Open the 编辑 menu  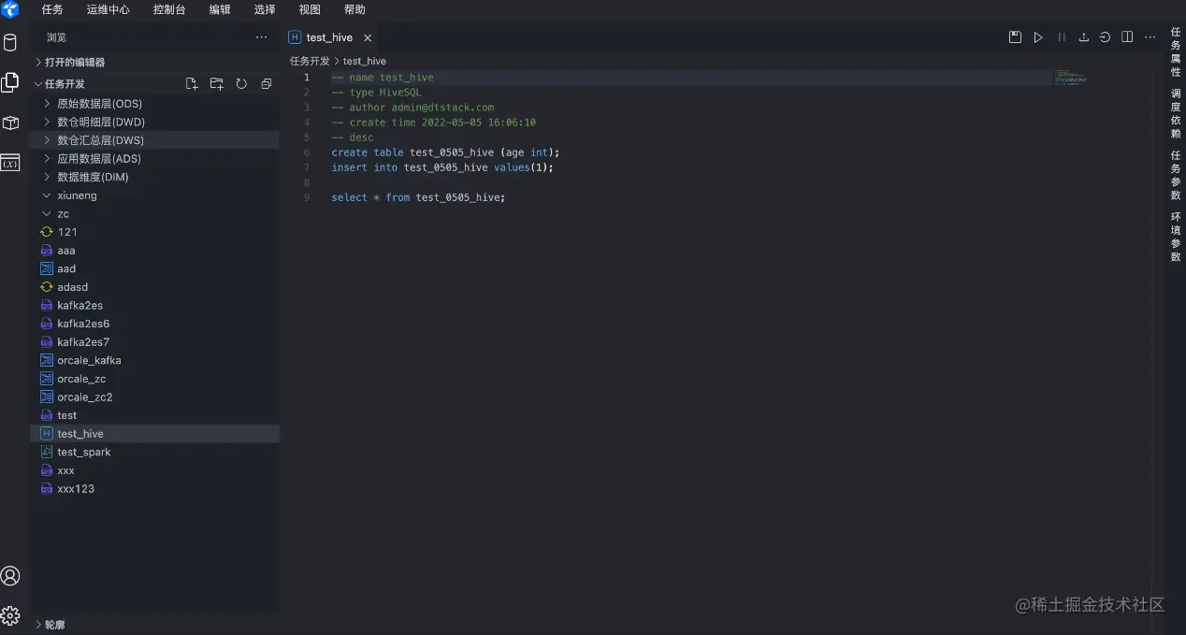coord(220,9)
